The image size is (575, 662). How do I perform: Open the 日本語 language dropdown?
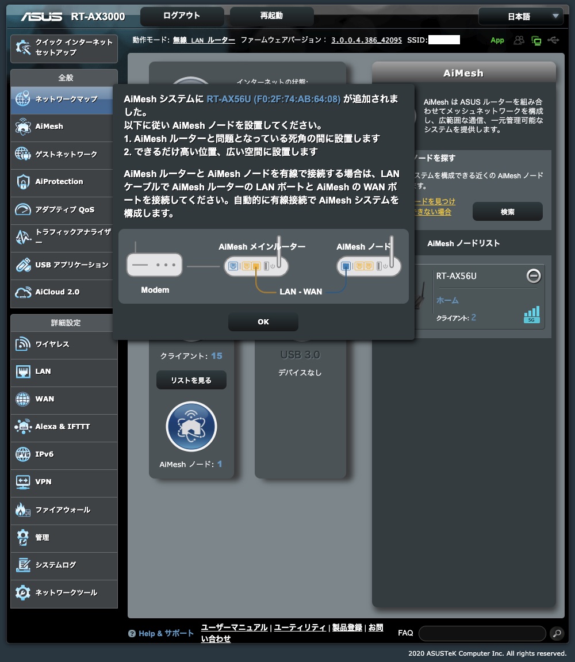[x=521, y=17]
